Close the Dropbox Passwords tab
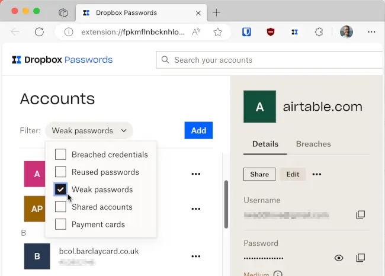385x276 pixels. coord(198,13)
